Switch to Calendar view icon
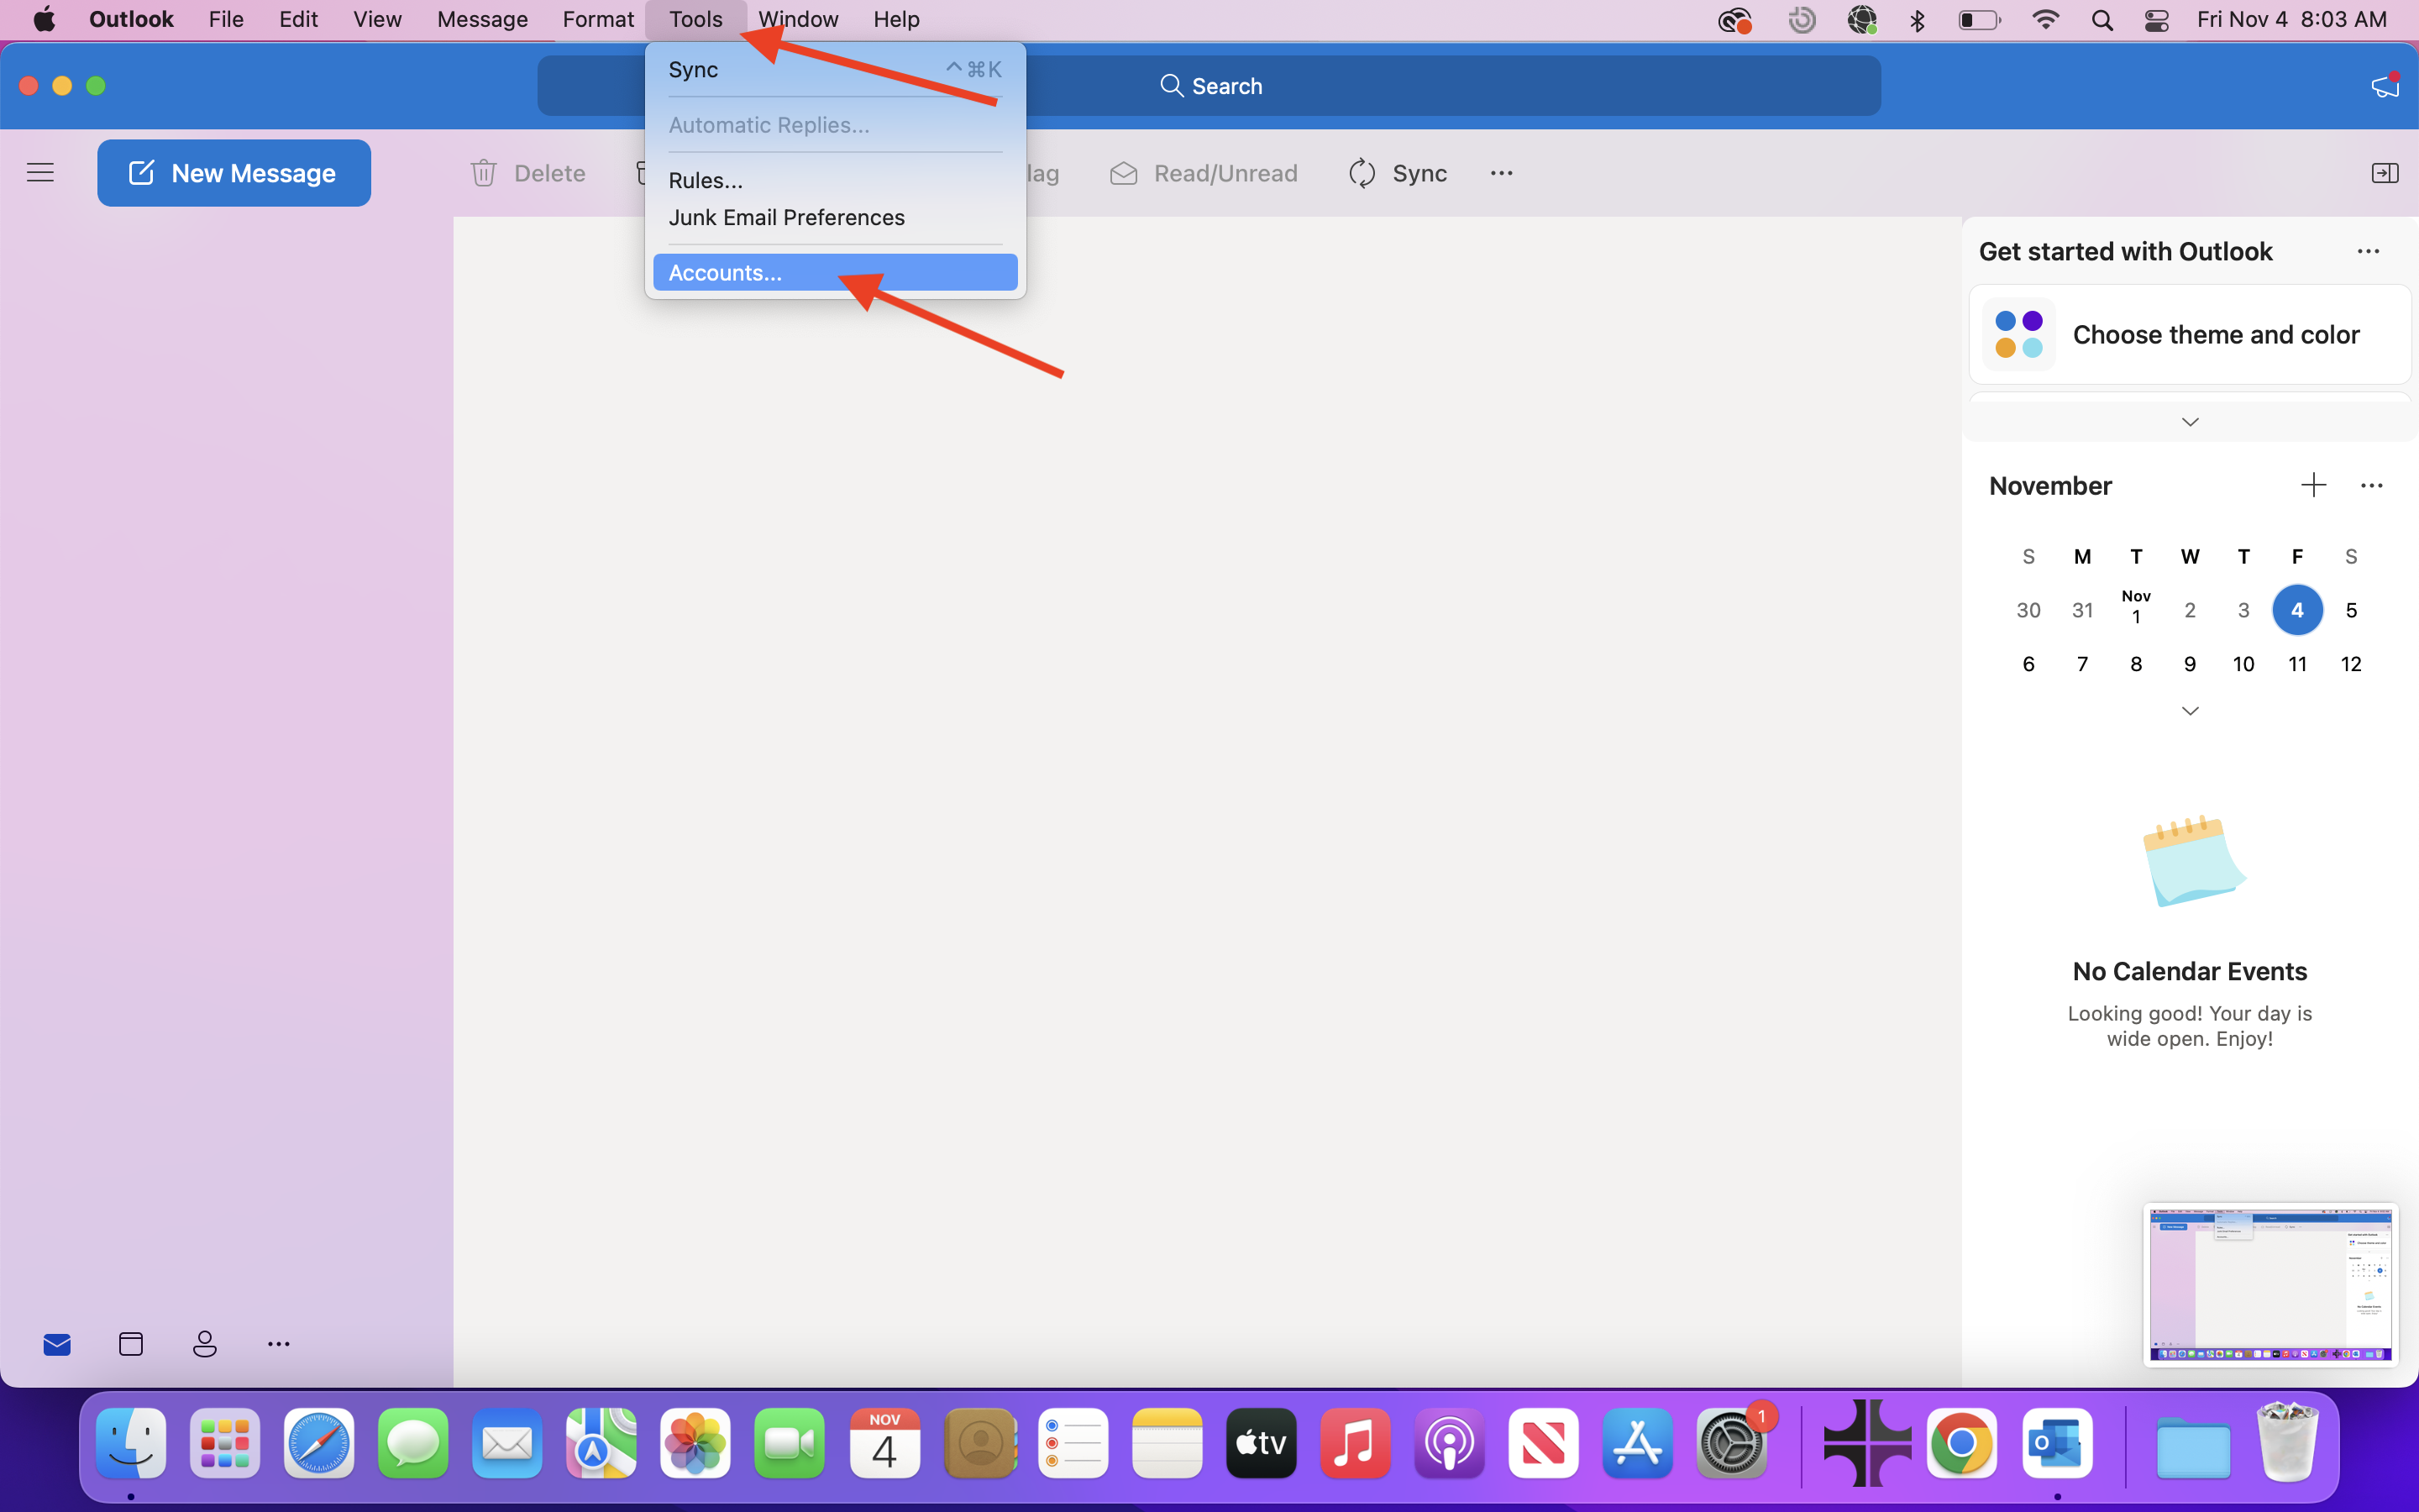The width and height of the screenshot is (2419, 1512). coord(131,1344)
